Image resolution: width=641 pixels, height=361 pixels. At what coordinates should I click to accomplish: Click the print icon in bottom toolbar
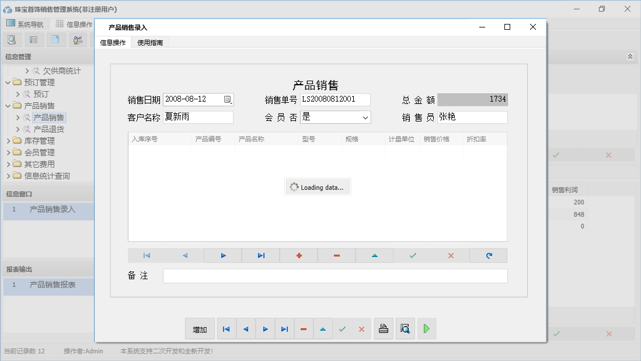[384, 329]
